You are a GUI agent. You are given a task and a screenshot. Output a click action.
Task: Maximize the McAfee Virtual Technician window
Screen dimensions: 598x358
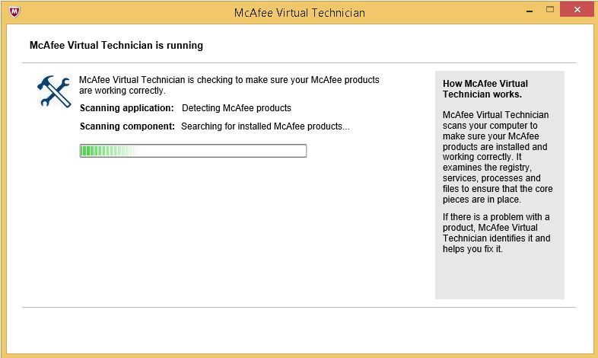[x=549, y=10]
